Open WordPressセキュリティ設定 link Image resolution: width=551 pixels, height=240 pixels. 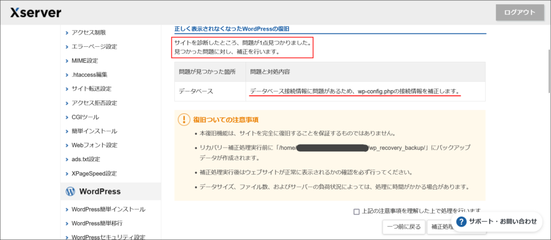[108, 237]
